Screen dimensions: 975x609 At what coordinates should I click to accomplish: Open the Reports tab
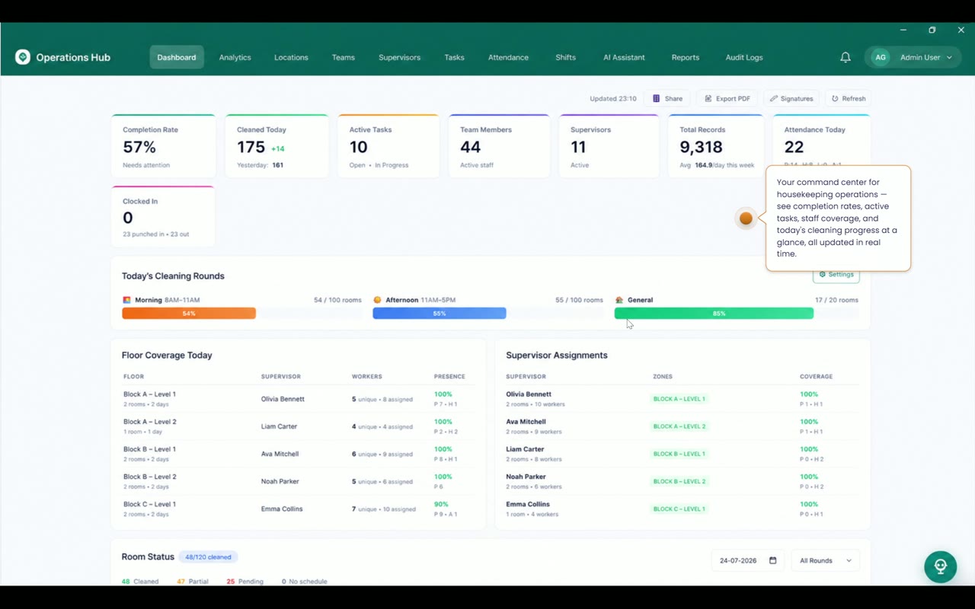point(686,57)
